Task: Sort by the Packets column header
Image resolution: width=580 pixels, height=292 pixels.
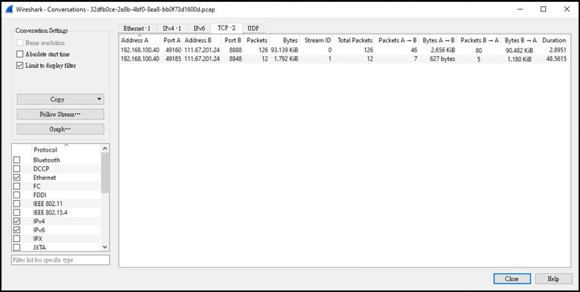Action: tap(256, 40)
